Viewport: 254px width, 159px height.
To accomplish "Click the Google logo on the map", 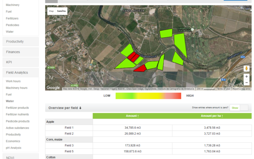I will click(53, 87).
